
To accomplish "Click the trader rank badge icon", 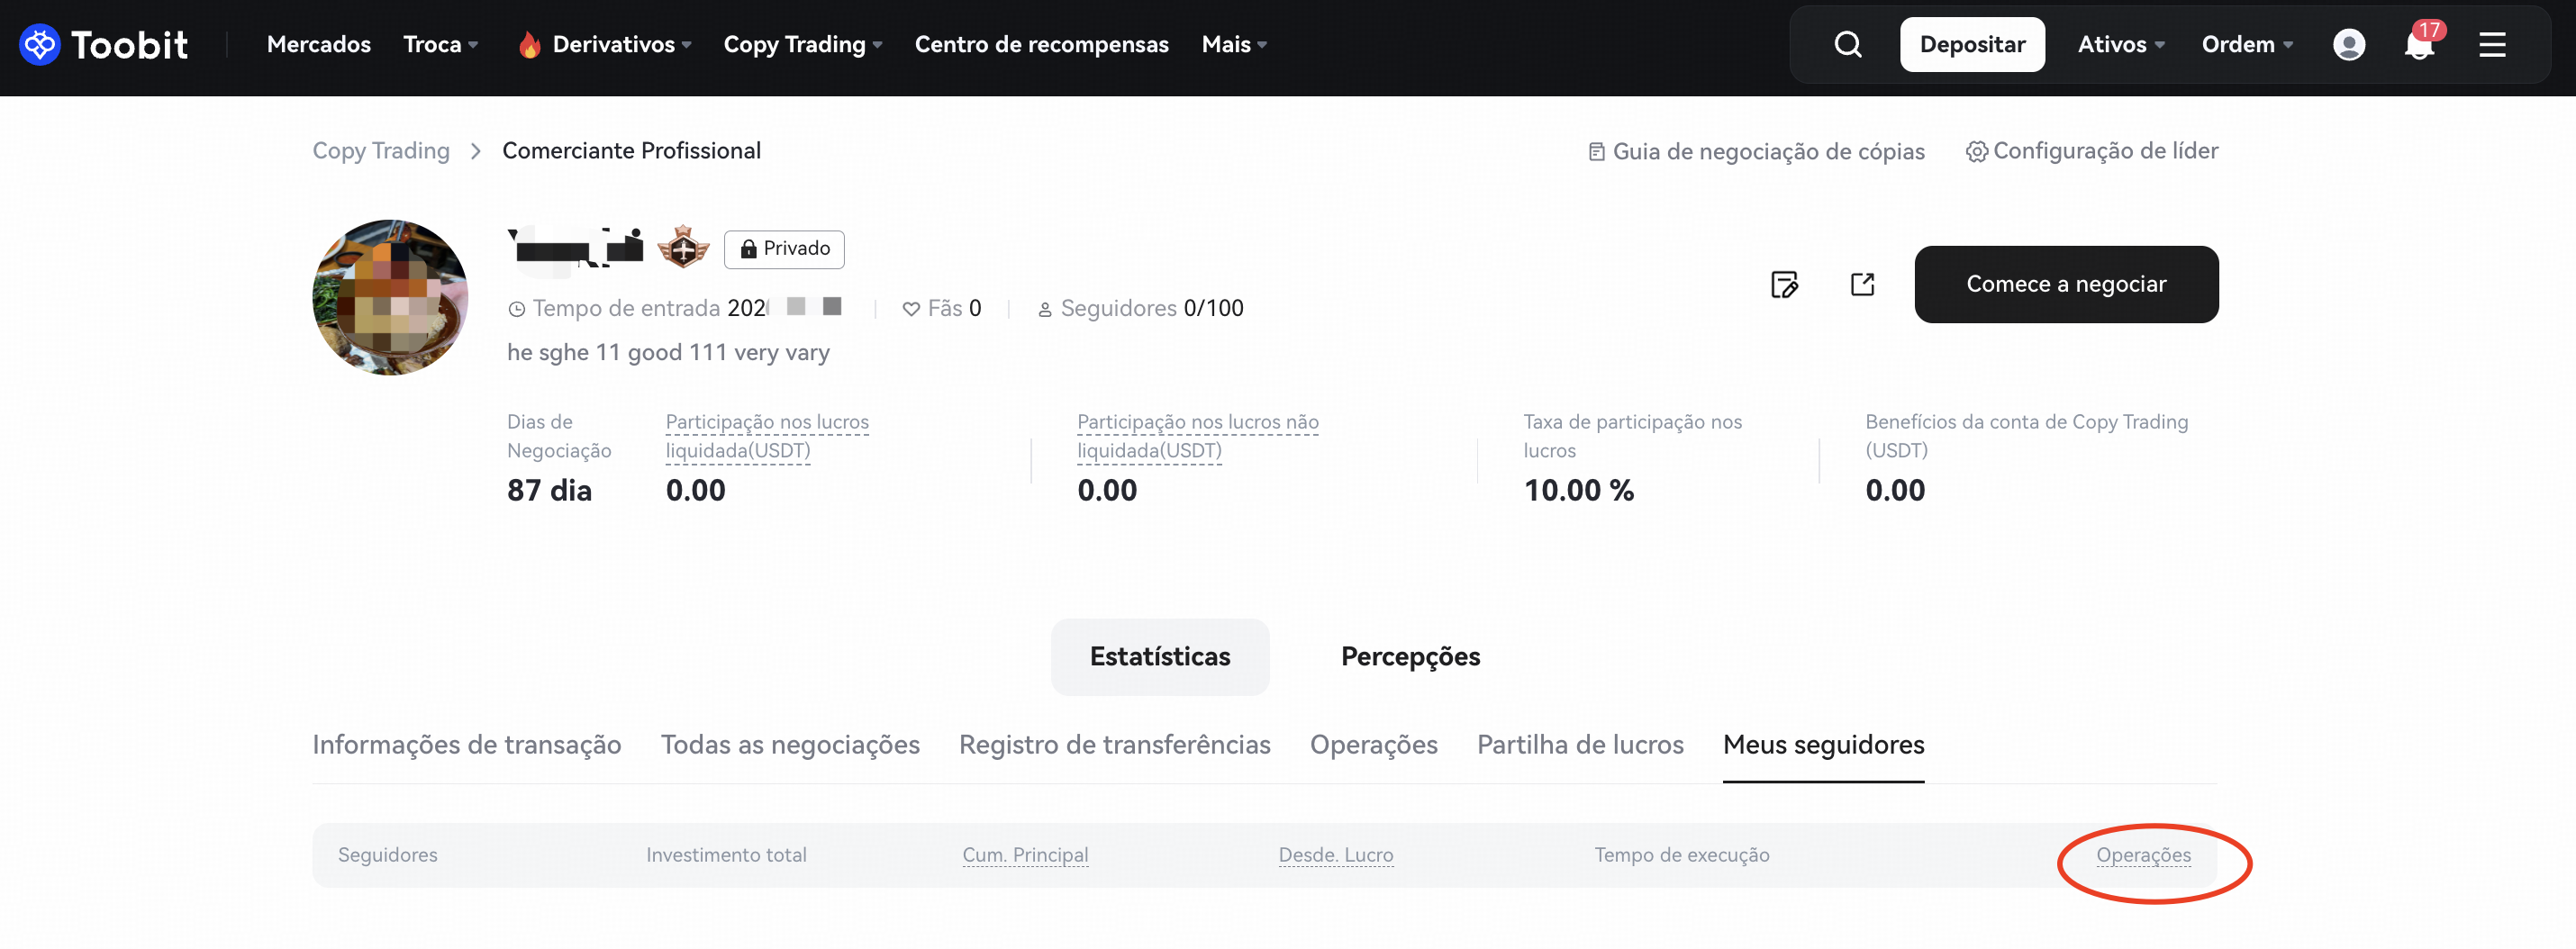I will (x=683, y=247).
